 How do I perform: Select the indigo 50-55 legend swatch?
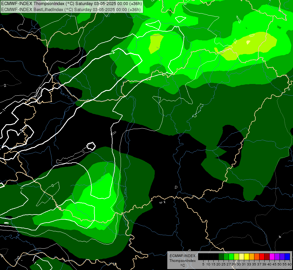(282, 256)
